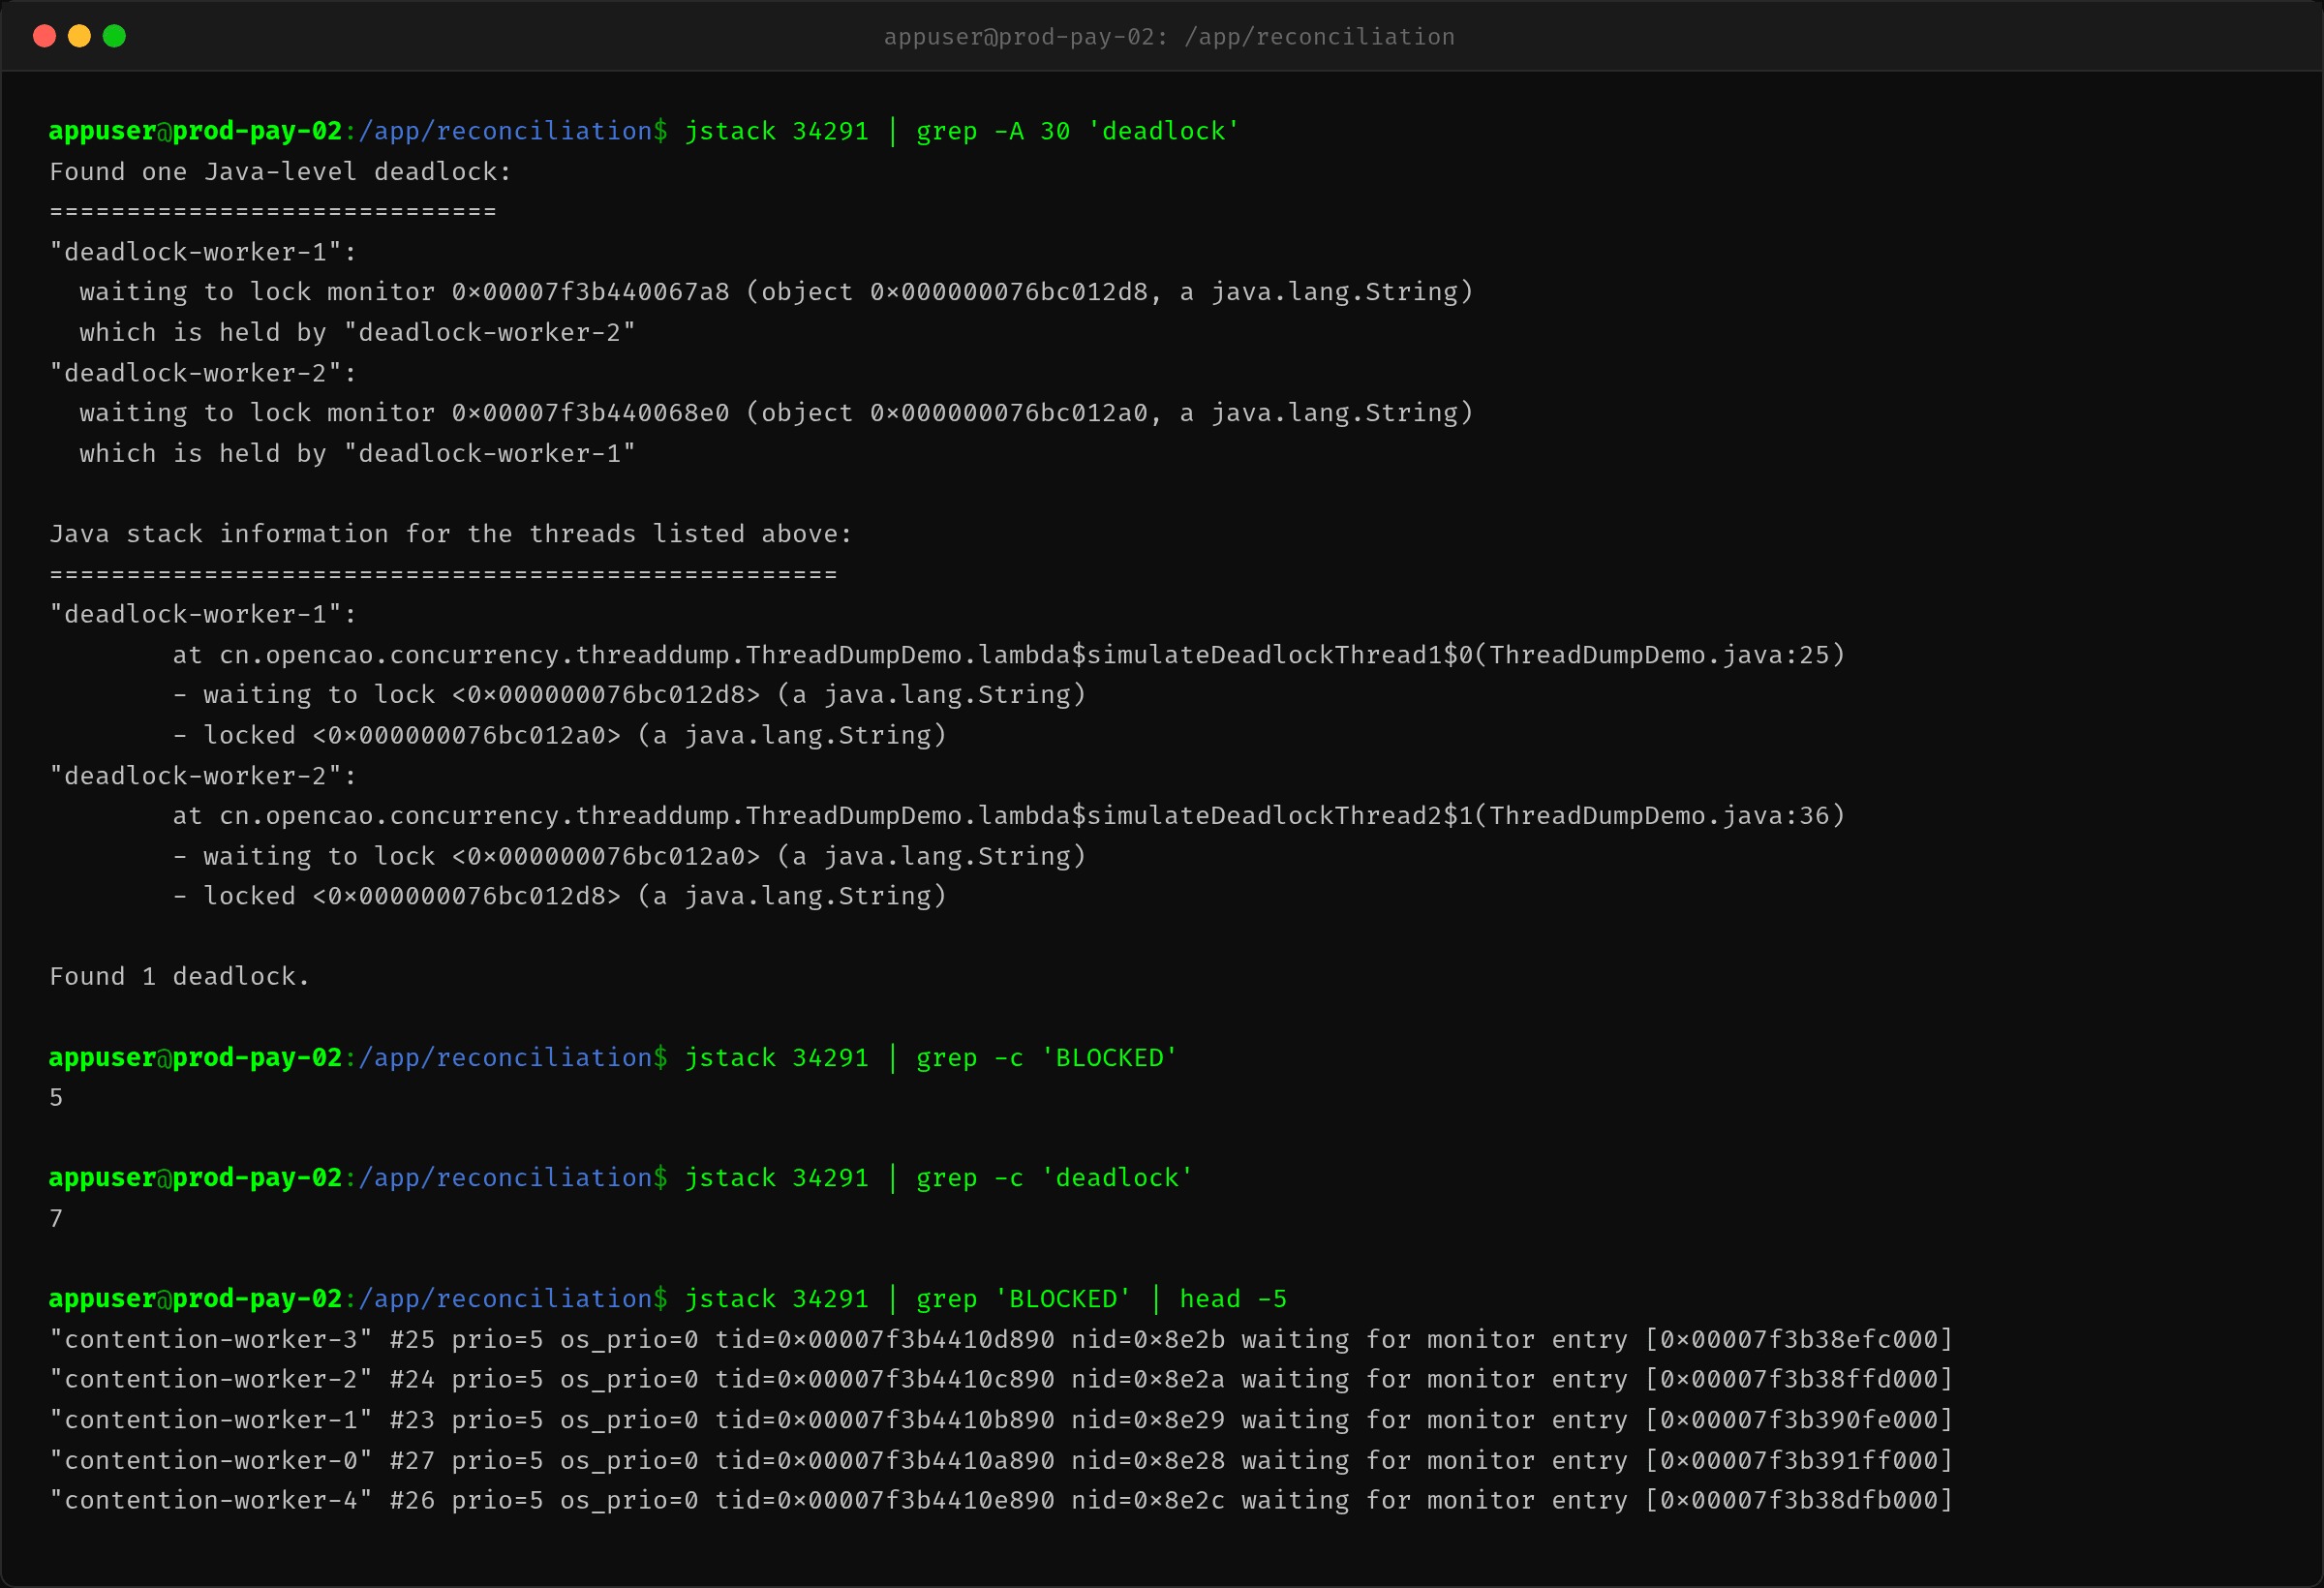Click 'locked <0x000000076bc012d8>' line
The image size is (2324, 1588).
coord(559,896)
